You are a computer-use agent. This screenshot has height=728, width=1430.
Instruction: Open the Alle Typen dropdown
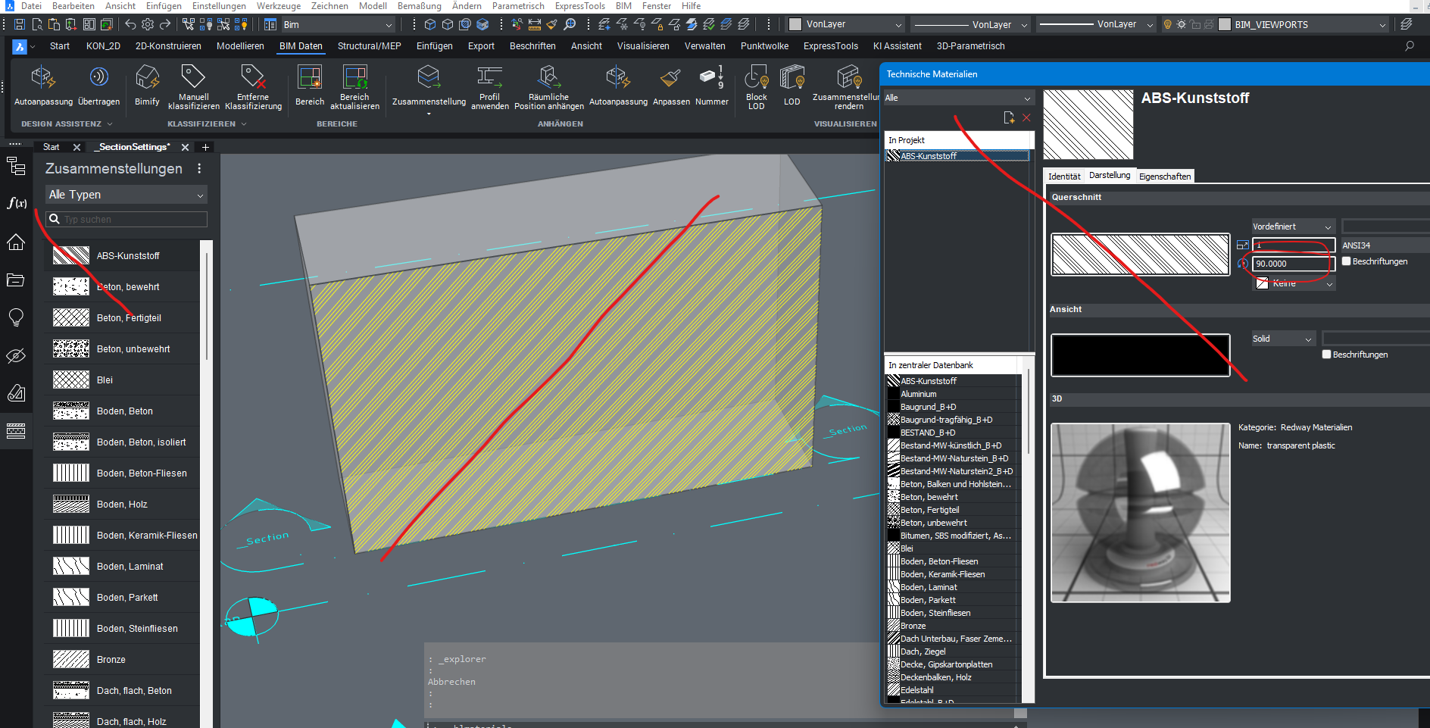coord(126,195)
